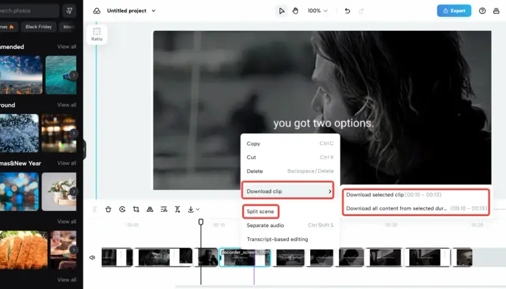Image resolution: width=506 pixels, height=289 pixels.
Task: Advance Background photo row with arrow
Action: [73, 133]
